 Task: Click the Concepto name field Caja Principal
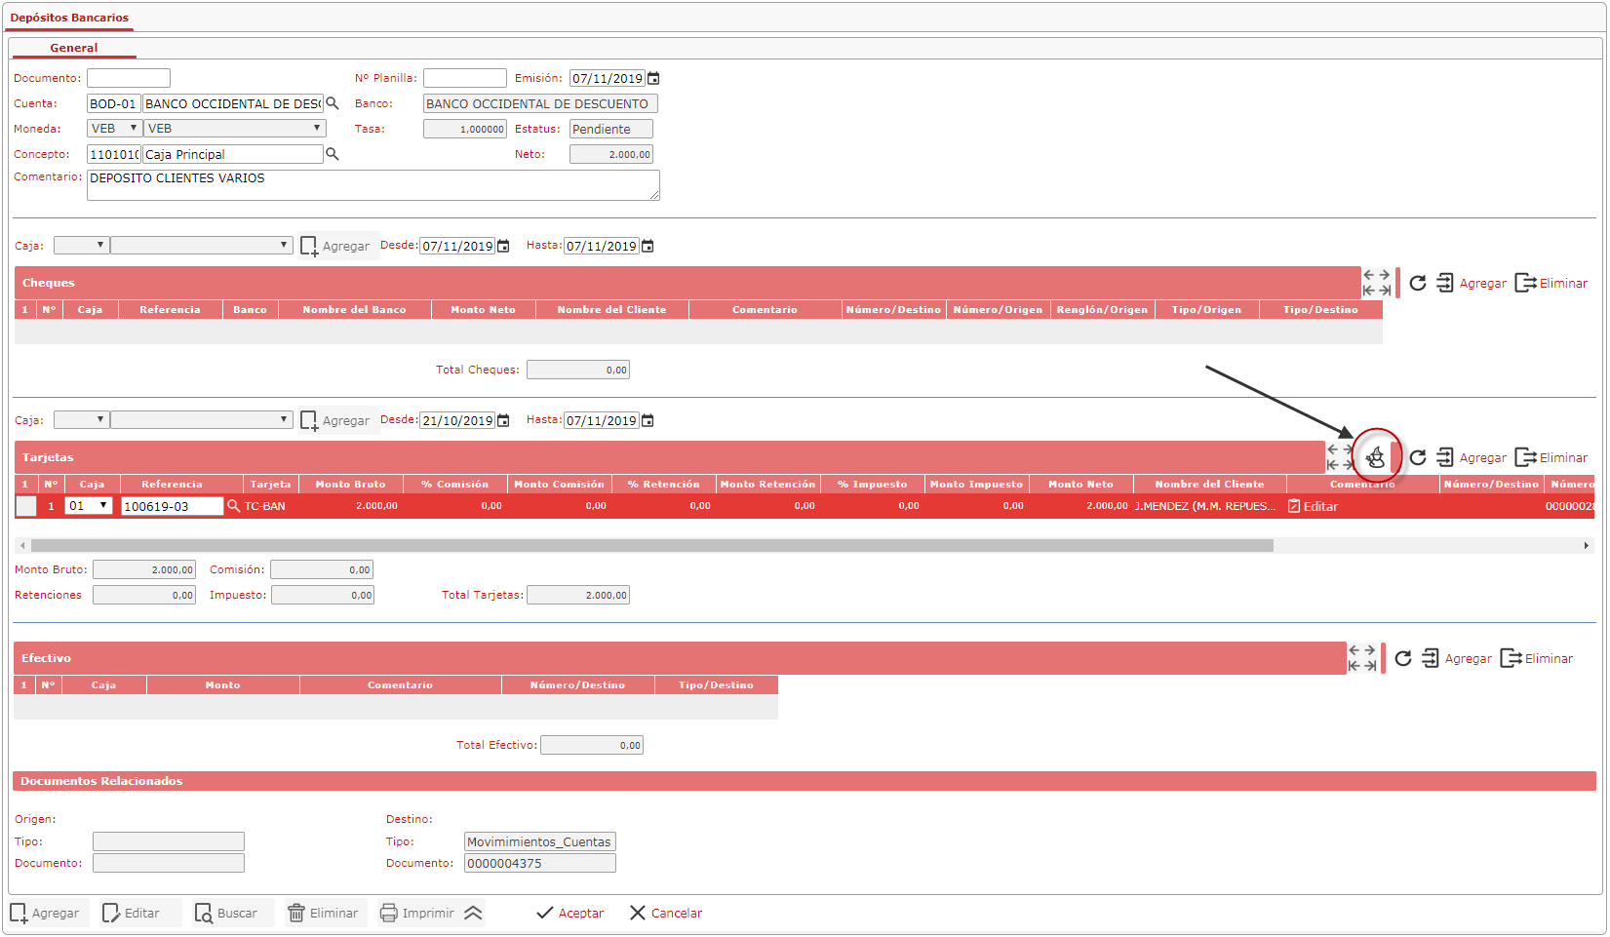[x=233, y=154]
